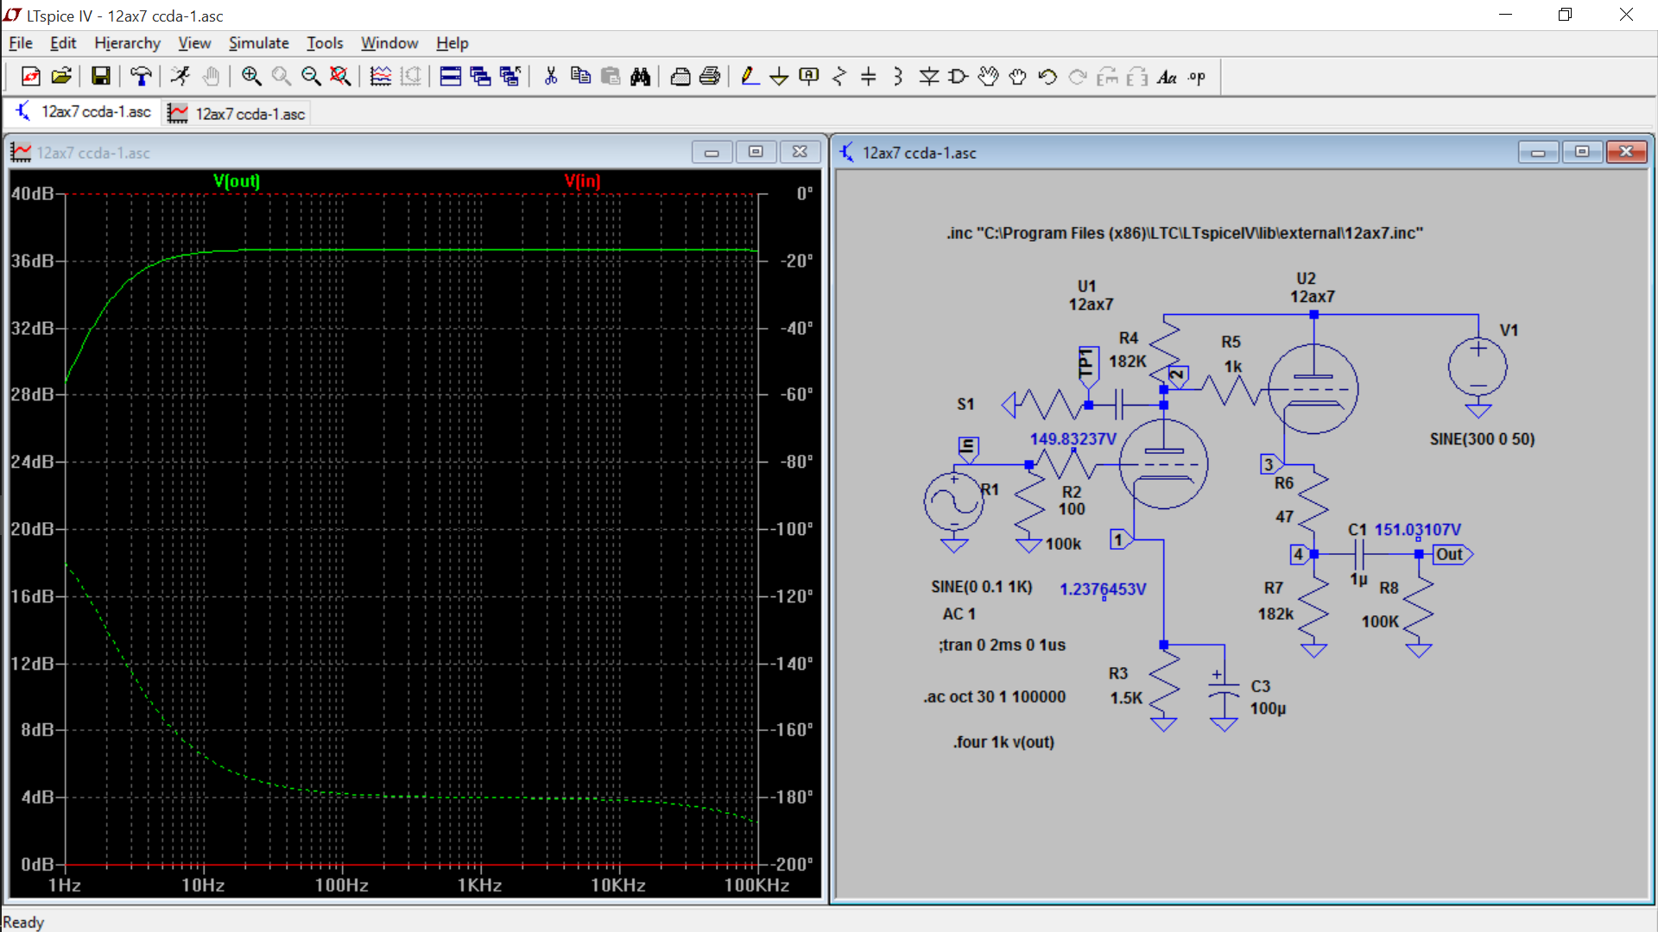Select the SPICE directive '.op' tool

[1197, 77]
